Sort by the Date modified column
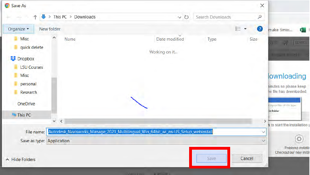The image size is (310, 175). [170, 39]
